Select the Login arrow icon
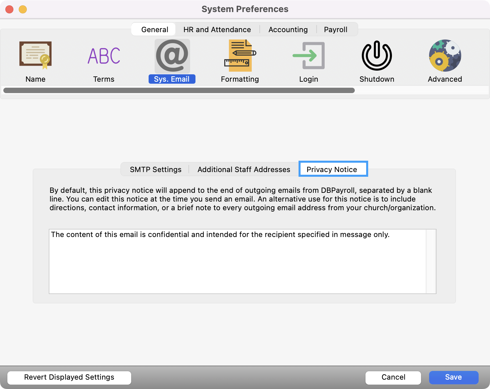 pyautogui.click(x=309, y=56)
